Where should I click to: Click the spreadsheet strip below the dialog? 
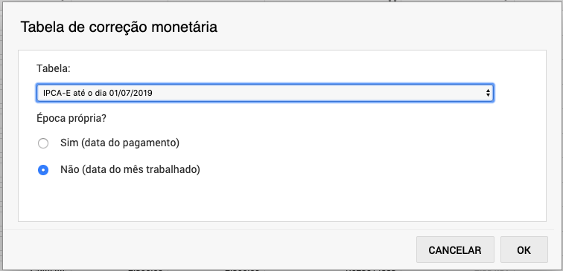(x=281, y=270)
